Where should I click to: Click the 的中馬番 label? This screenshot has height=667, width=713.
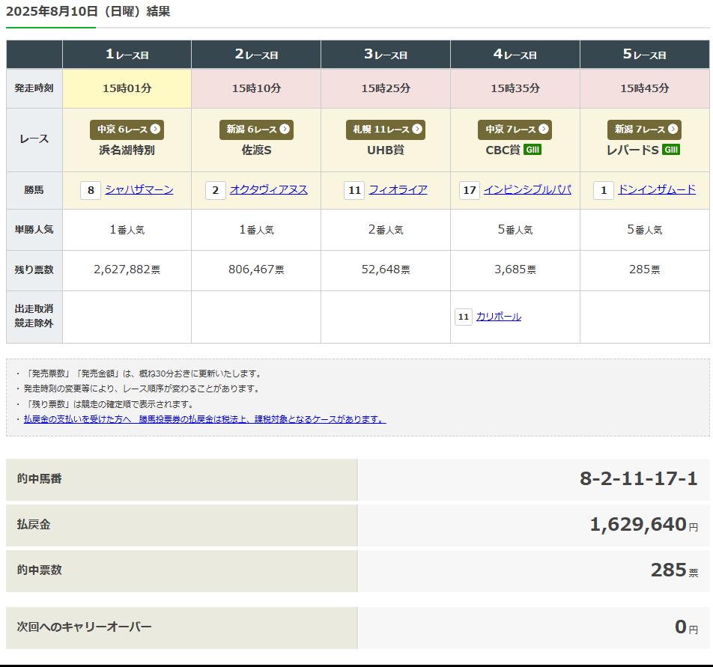(39, 479)
